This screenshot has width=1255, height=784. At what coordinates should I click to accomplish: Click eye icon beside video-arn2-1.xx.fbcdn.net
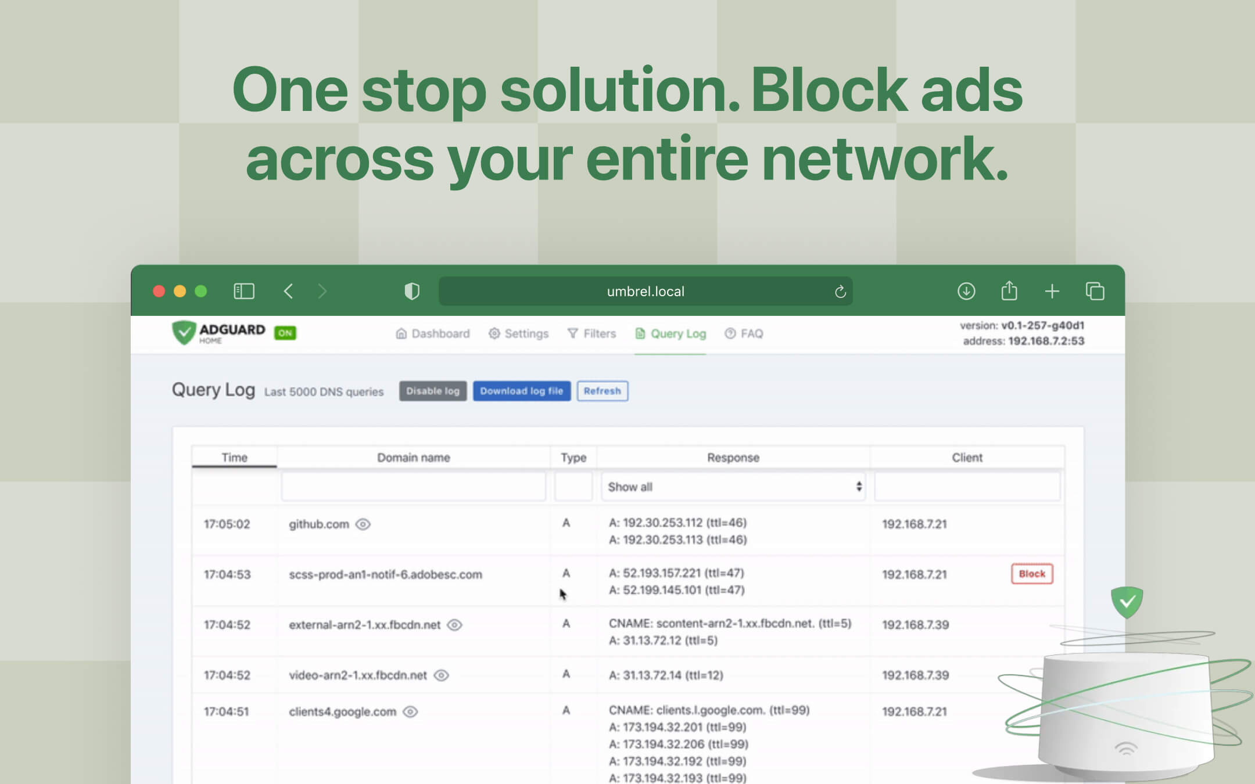pyautogui.click(x=442, y=675)
